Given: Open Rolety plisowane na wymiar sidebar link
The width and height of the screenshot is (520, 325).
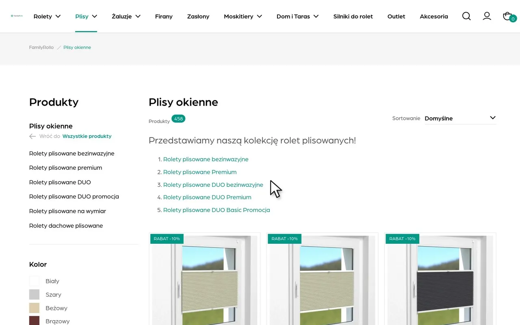Looking at the screenshot, I should 67,211.
